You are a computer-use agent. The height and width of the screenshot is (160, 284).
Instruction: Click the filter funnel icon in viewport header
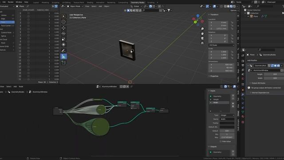[169, 10]
